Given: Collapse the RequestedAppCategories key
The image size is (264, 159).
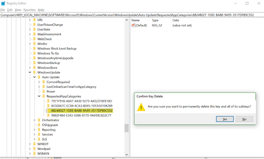Looking at the screenshot, I should 39,96.
